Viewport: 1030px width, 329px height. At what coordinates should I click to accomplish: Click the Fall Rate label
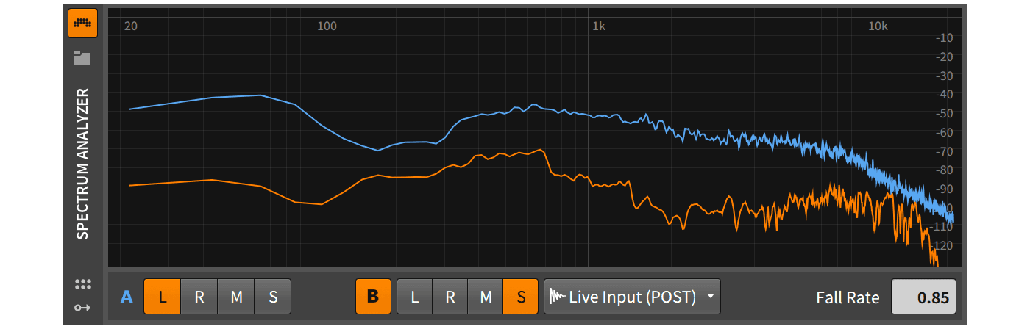[x=848, y=297]
